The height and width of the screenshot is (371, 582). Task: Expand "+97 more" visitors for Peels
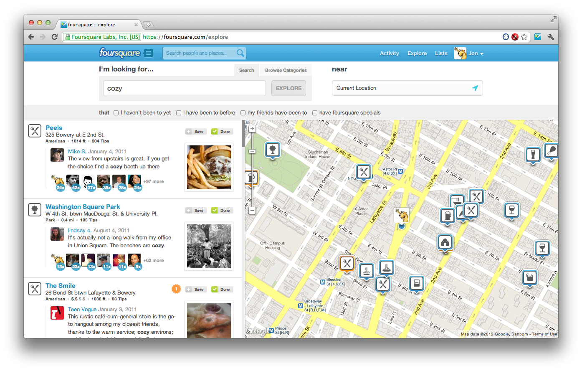tap(154, 182)
